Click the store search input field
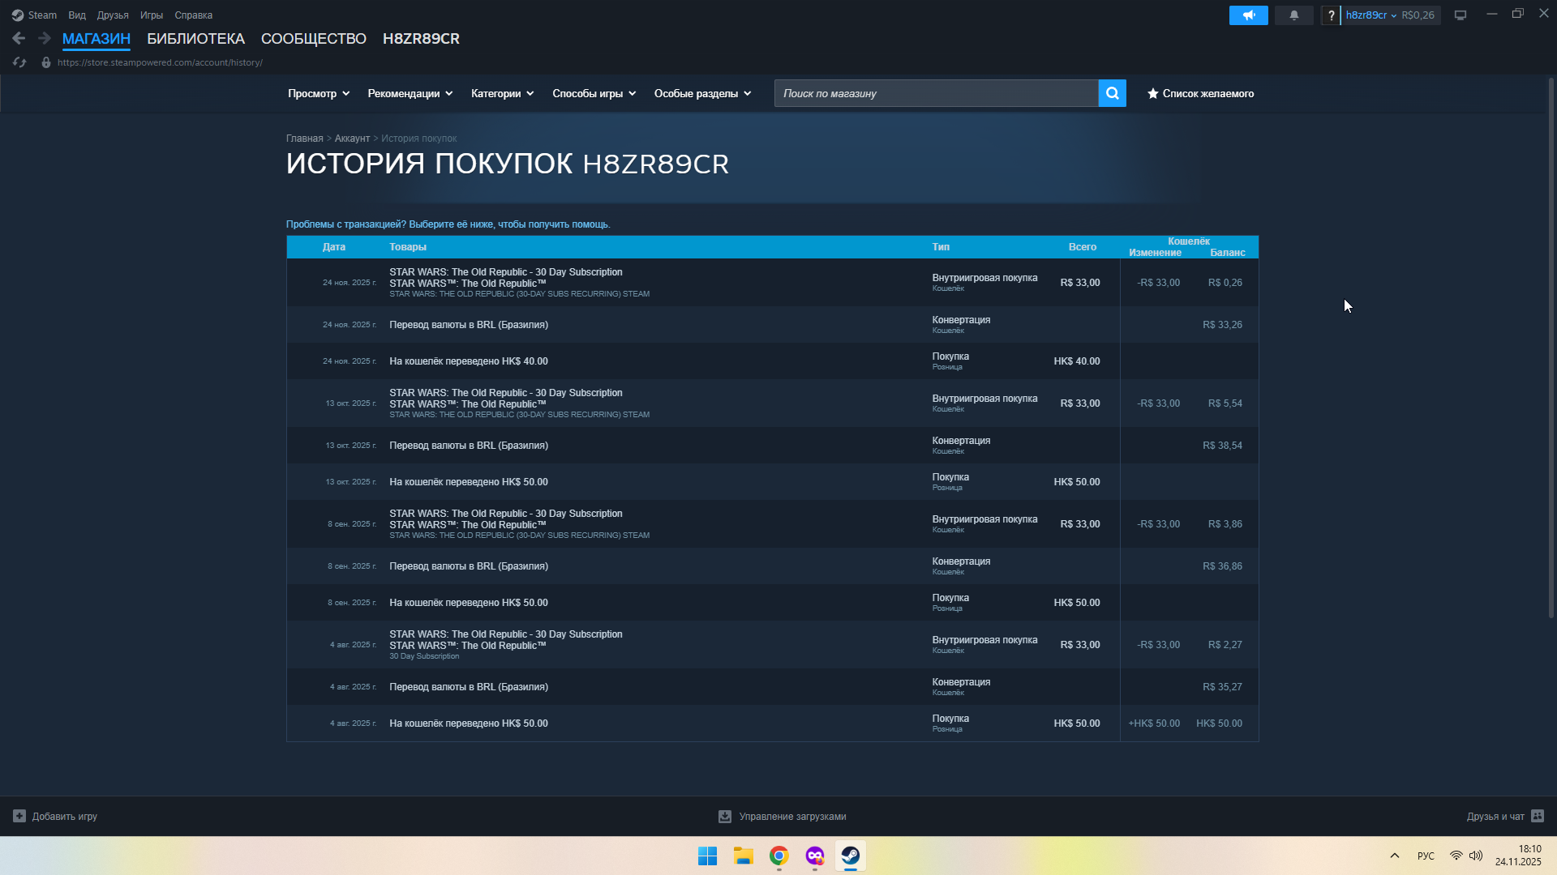The image size is (1557, 875). coord(936,94)
